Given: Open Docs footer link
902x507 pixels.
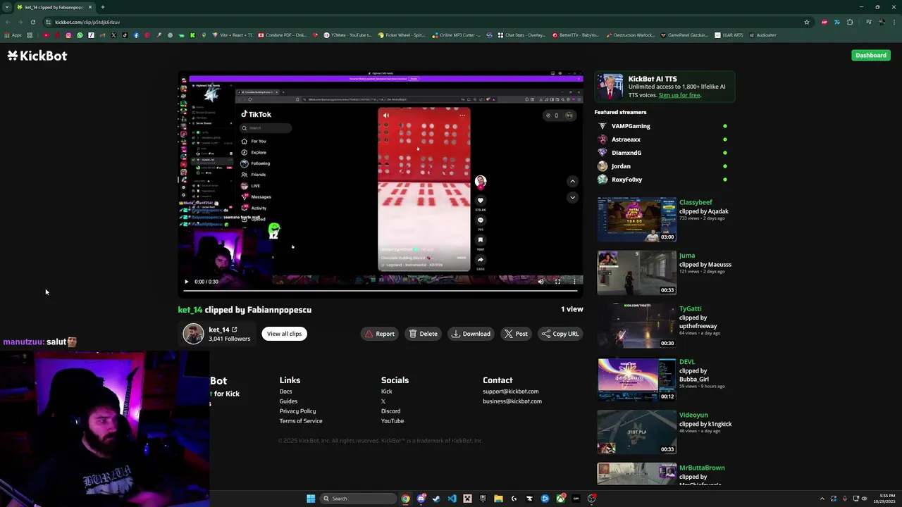Looking at the screenshot, I should [x=285, y=392].
